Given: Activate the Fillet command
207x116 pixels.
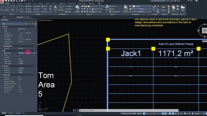Looking at the screenshot, I should (44, 9).
